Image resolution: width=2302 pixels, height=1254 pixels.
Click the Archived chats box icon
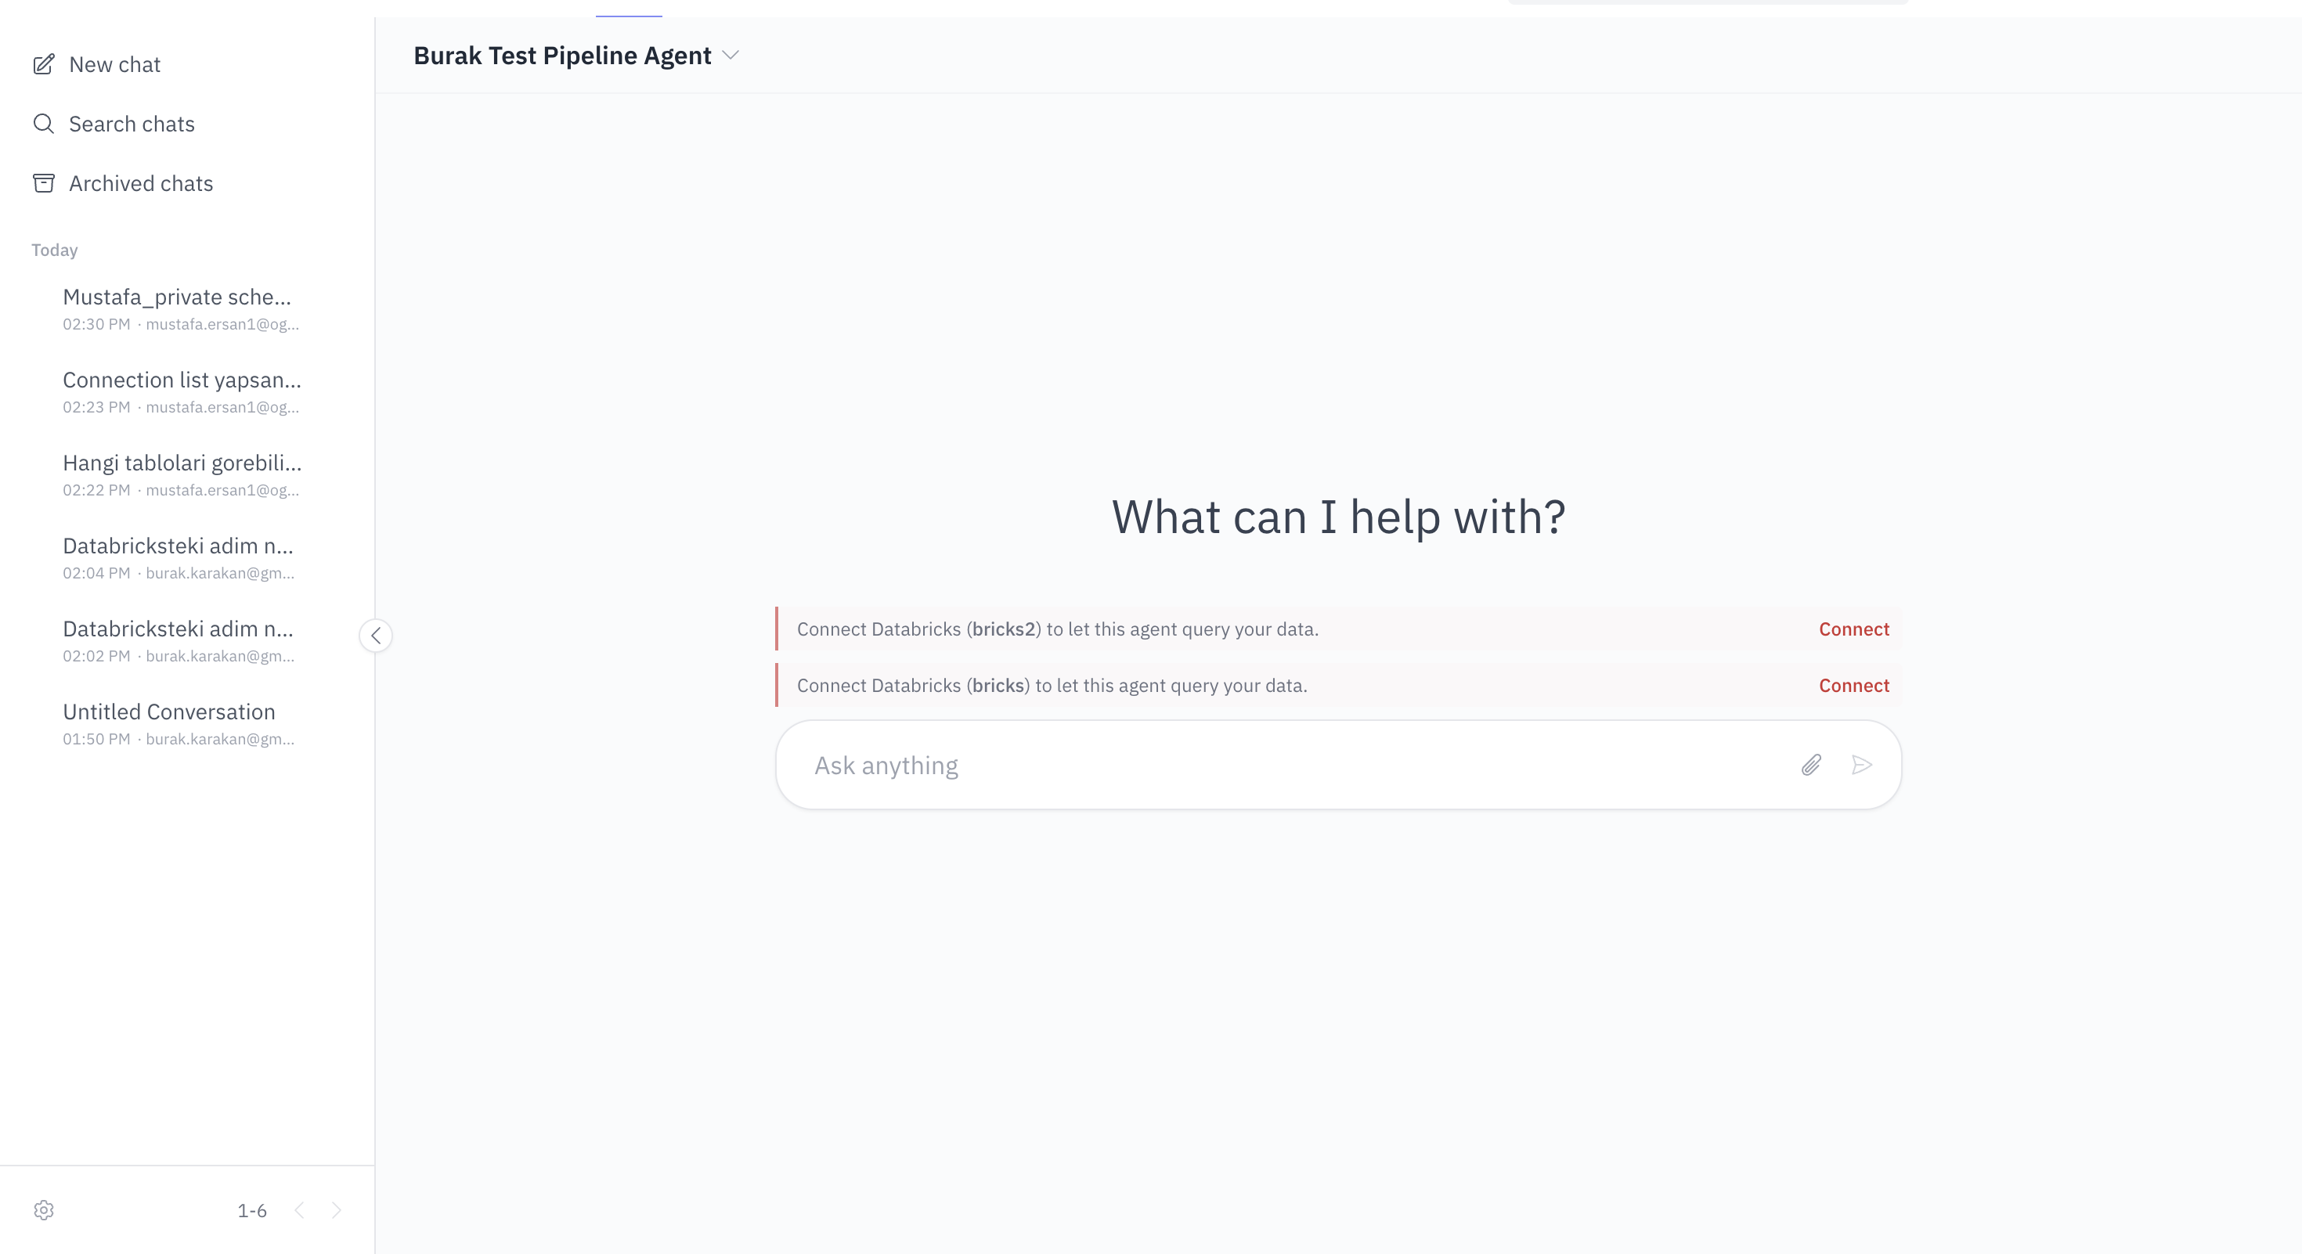click(x=44, y=183)
